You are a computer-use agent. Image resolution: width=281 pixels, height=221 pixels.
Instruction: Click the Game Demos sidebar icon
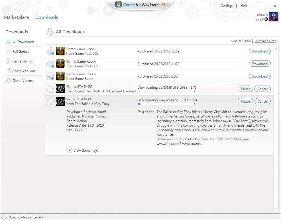(x=8, y=61)
